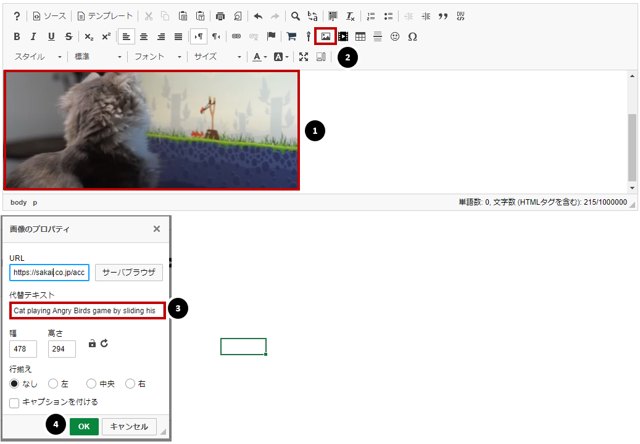The width and height of the screenshot is (640, 444).
Task: Click the paste clipboard icon
Action: pos(183,16)
